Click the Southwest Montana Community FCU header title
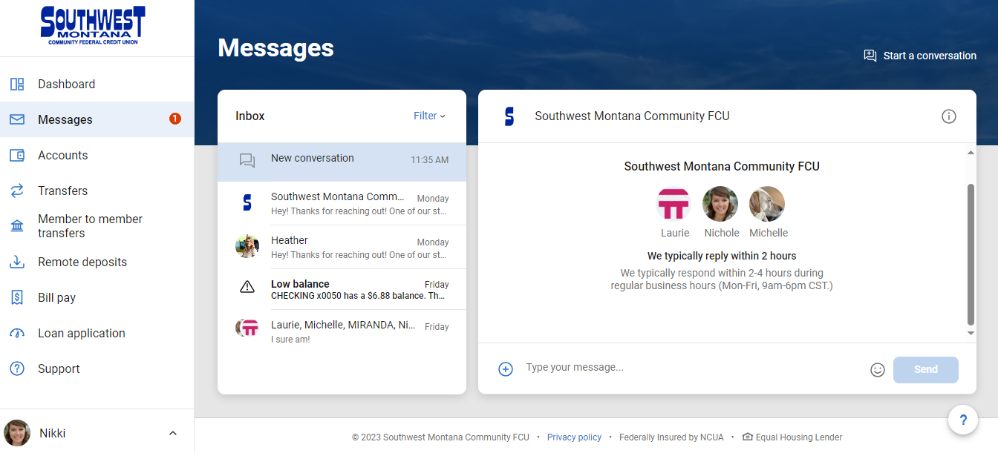This screenshot has height=453, width=998. pos(632,116)
